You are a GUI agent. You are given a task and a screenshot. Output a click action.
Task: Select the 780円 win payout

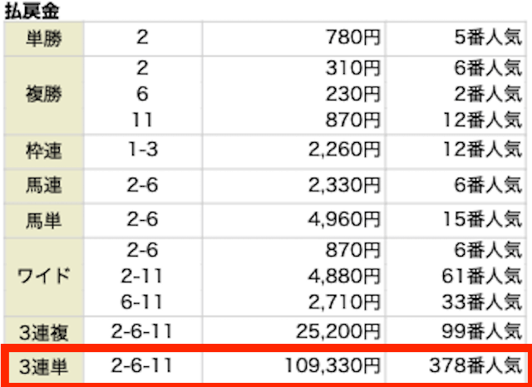click(x=352, y=38)
